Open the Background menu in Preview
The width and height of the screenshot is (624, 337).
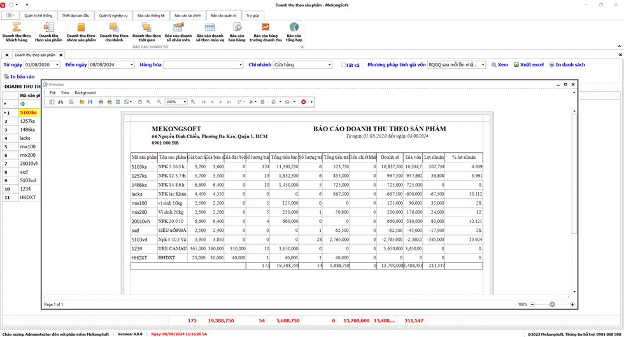(85, 93)
